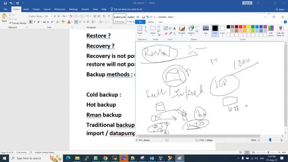Viewport: 288px width, 162px height.
Task: Select the Text tool in Paint
Action: (x=174, y=28)
